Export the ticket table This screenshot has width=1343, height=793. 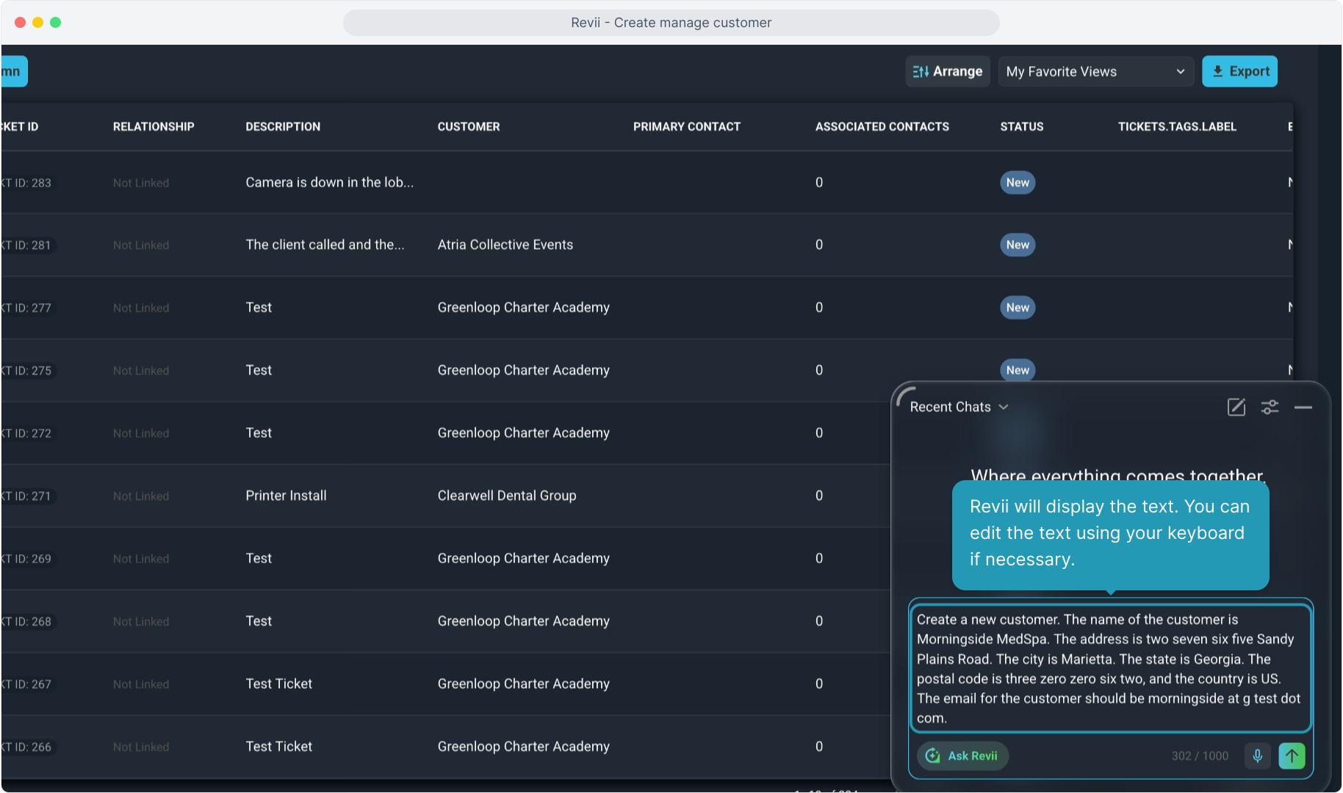[x=1239, y=71]
